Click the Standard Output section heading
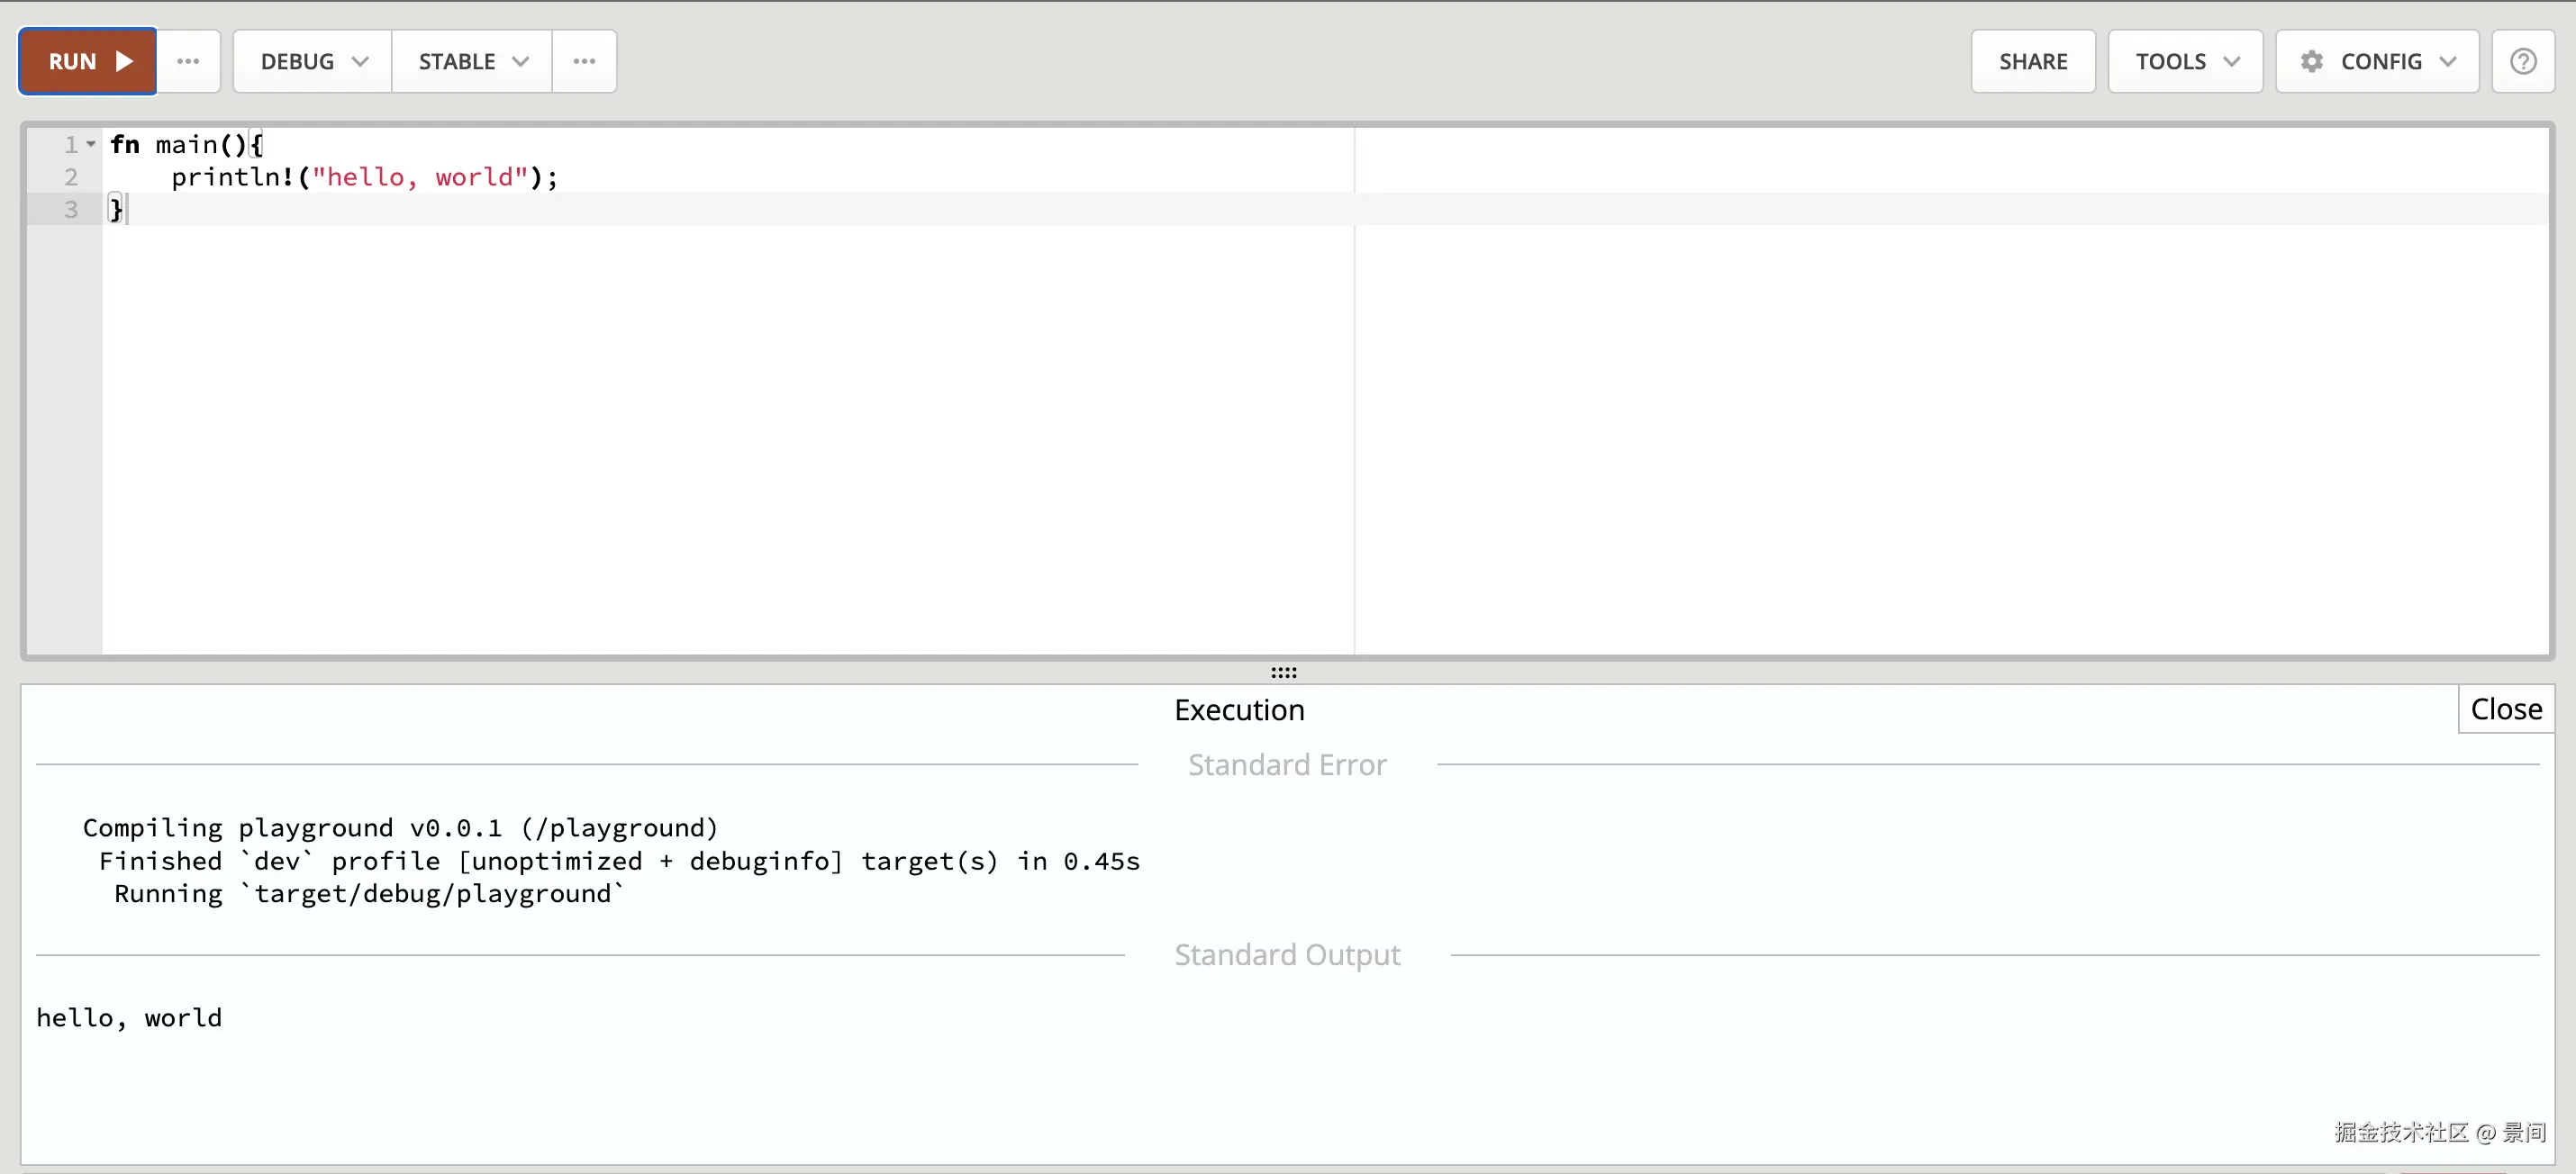The height and width of the screenshot is (1174, 2576). pyautogui.click(x=1286, y=954)
